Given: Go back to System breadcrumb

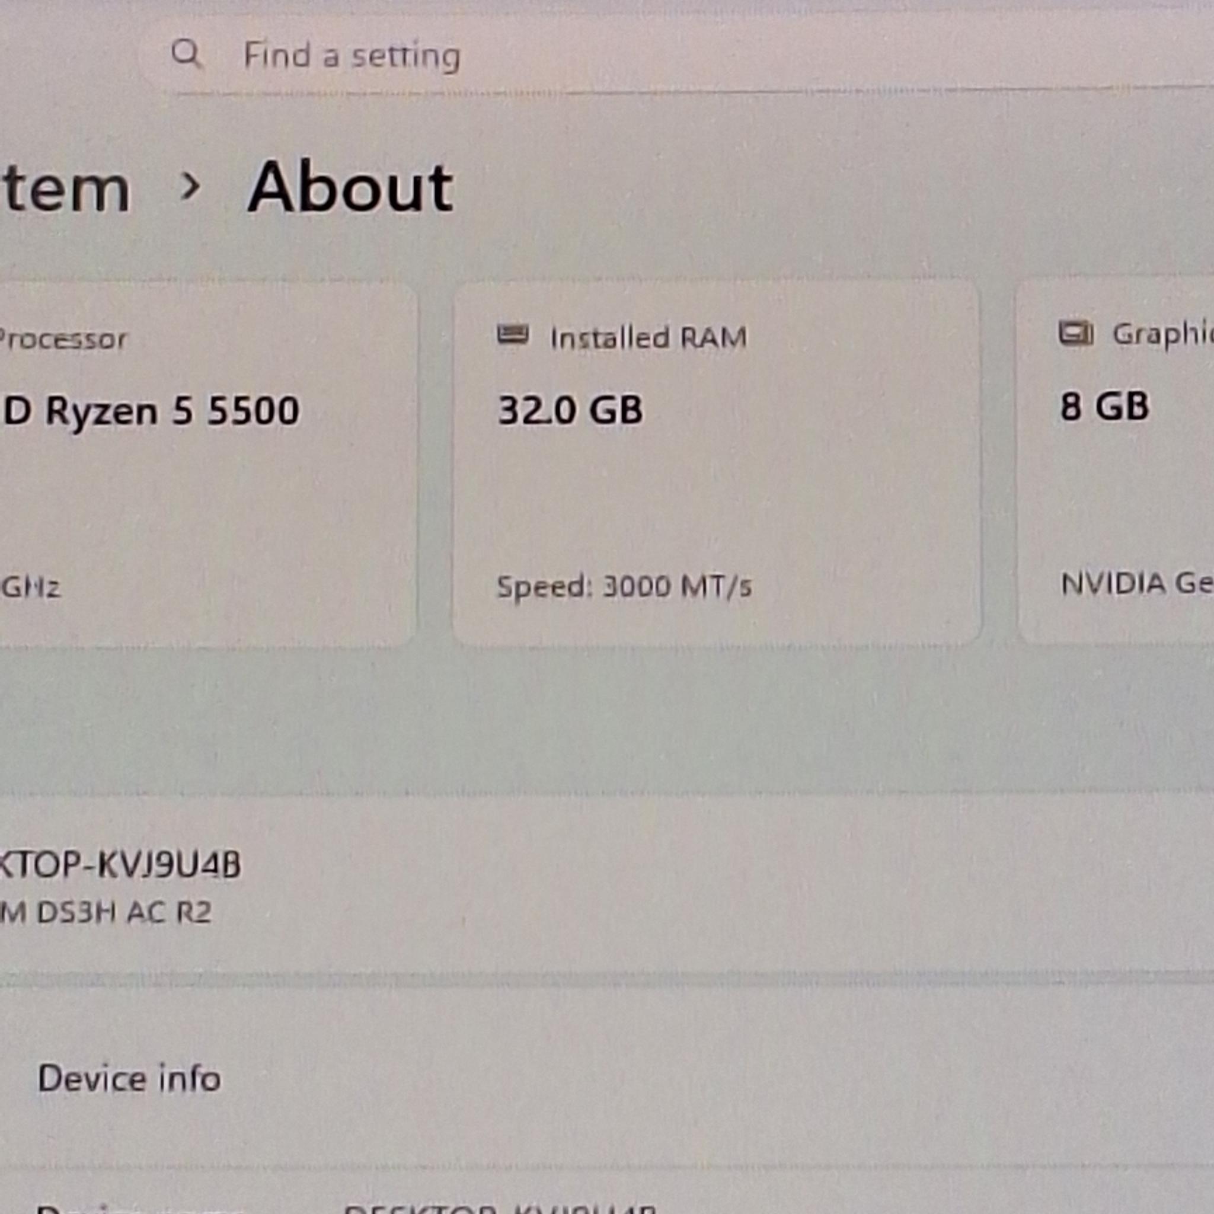Looking at the screenshot, I should click(65, 189).
